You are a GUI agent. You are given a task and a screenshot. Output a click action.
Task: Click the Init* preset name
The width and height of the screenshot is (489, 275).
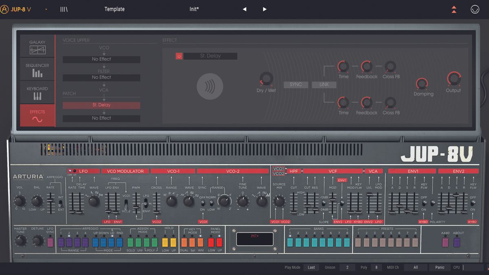[x=194, y=9]
